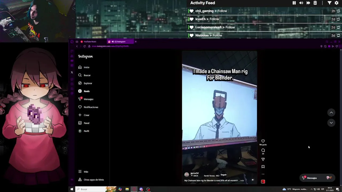Open a new browser tab

(135, 42)
